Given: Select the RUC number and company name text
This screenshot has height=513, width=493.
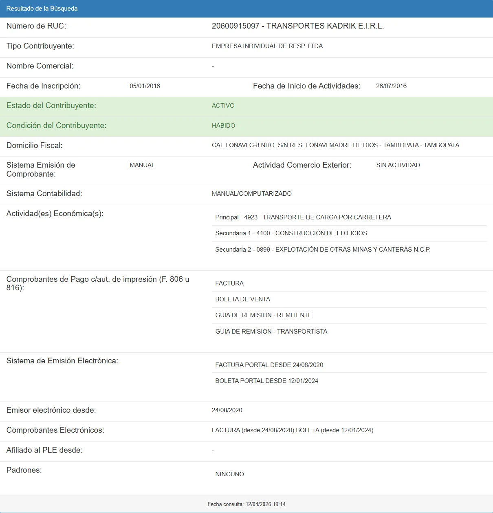Looking at the screenshot, I should [x=297, y=26].
